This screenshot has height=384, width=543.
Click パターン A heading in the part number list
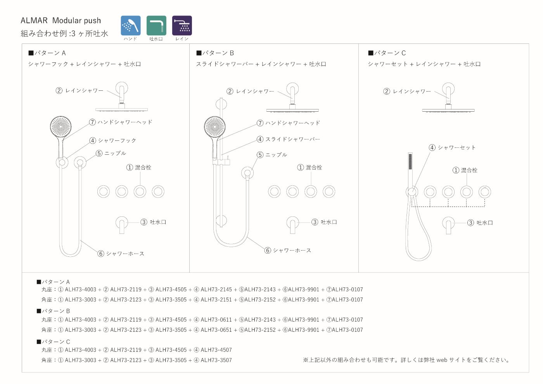pos(53,282)
